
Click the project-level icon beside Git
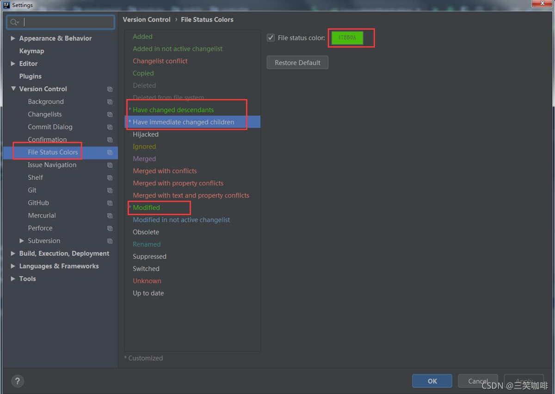[x=110, y=190]
